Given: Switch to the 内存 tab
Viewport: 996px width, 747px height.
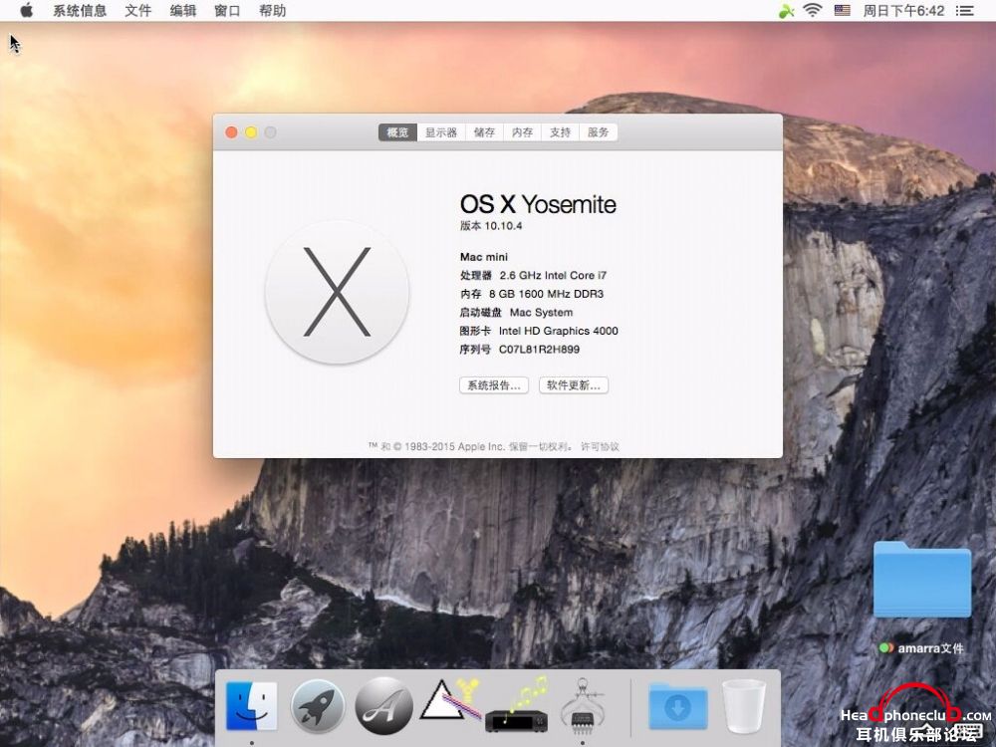Looking at the screenshot, I should tap(522, 132).
